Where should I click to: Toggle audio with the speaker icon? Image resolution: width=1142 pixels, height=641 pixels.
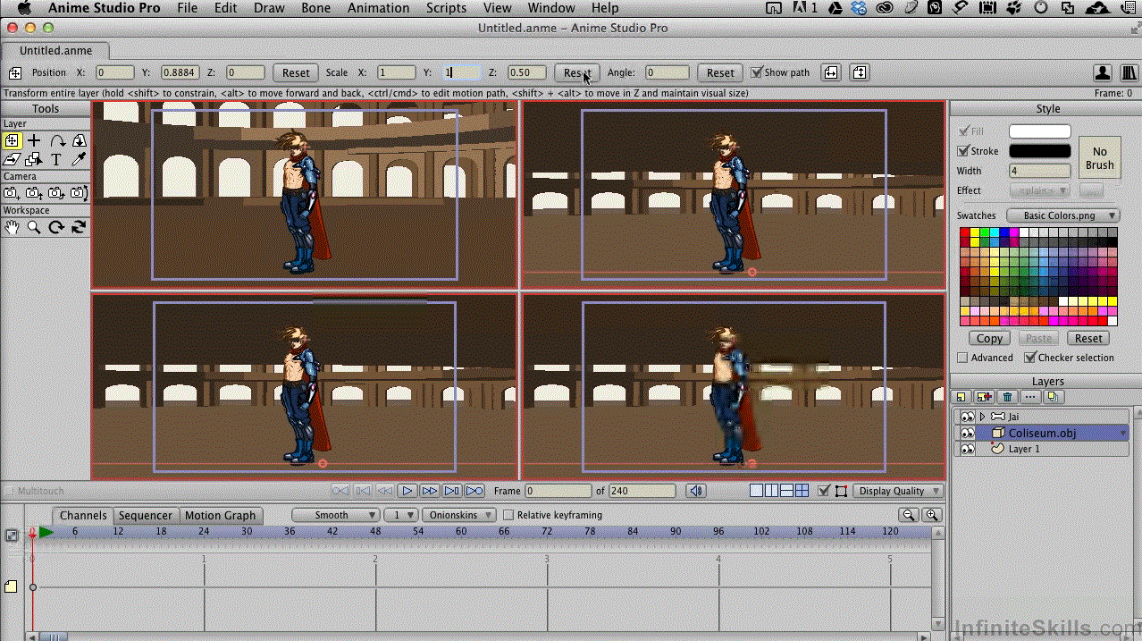[697, 491]
